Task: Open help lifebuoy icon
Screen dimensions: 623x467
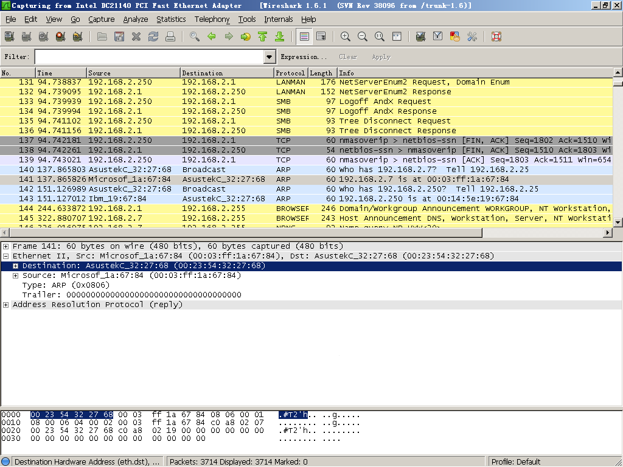Action: tap(496, 36)
